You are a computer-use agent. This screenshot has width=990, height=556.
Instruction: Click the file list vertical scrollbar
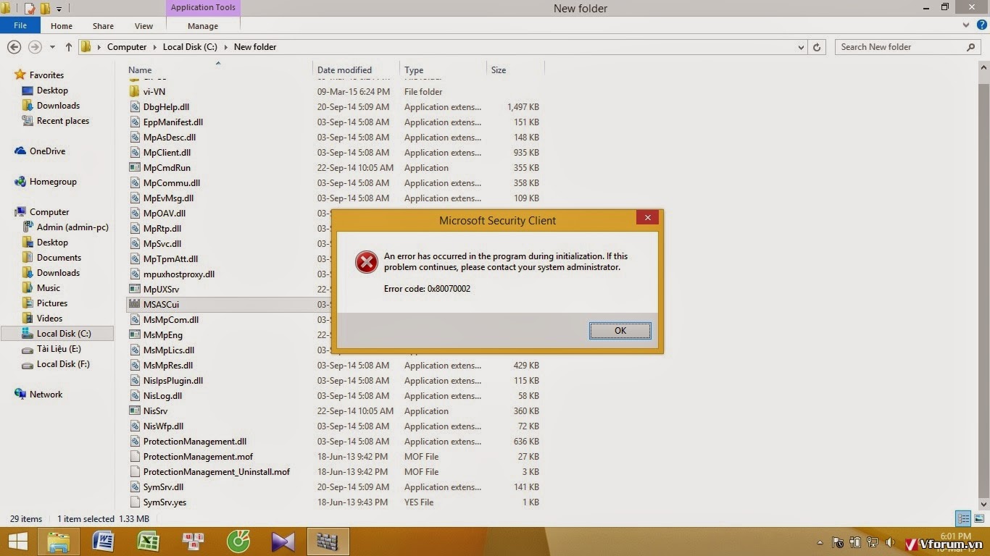tap(983, 286)
